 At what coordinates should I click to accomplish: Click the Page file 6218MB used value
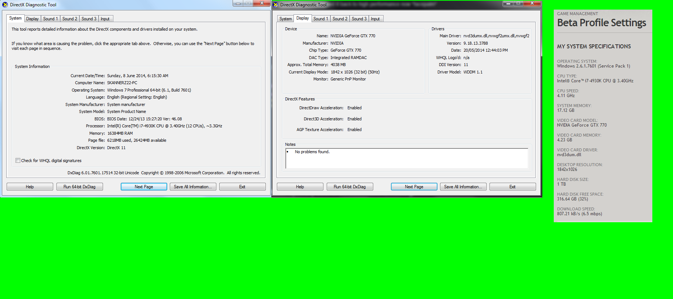[x=137, y=141]
